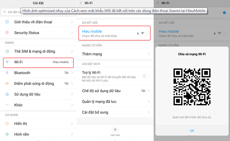Tap Trợ lý Wi-Fi label
The height and width of the screenshot is (141, 230).
(91, 73)
